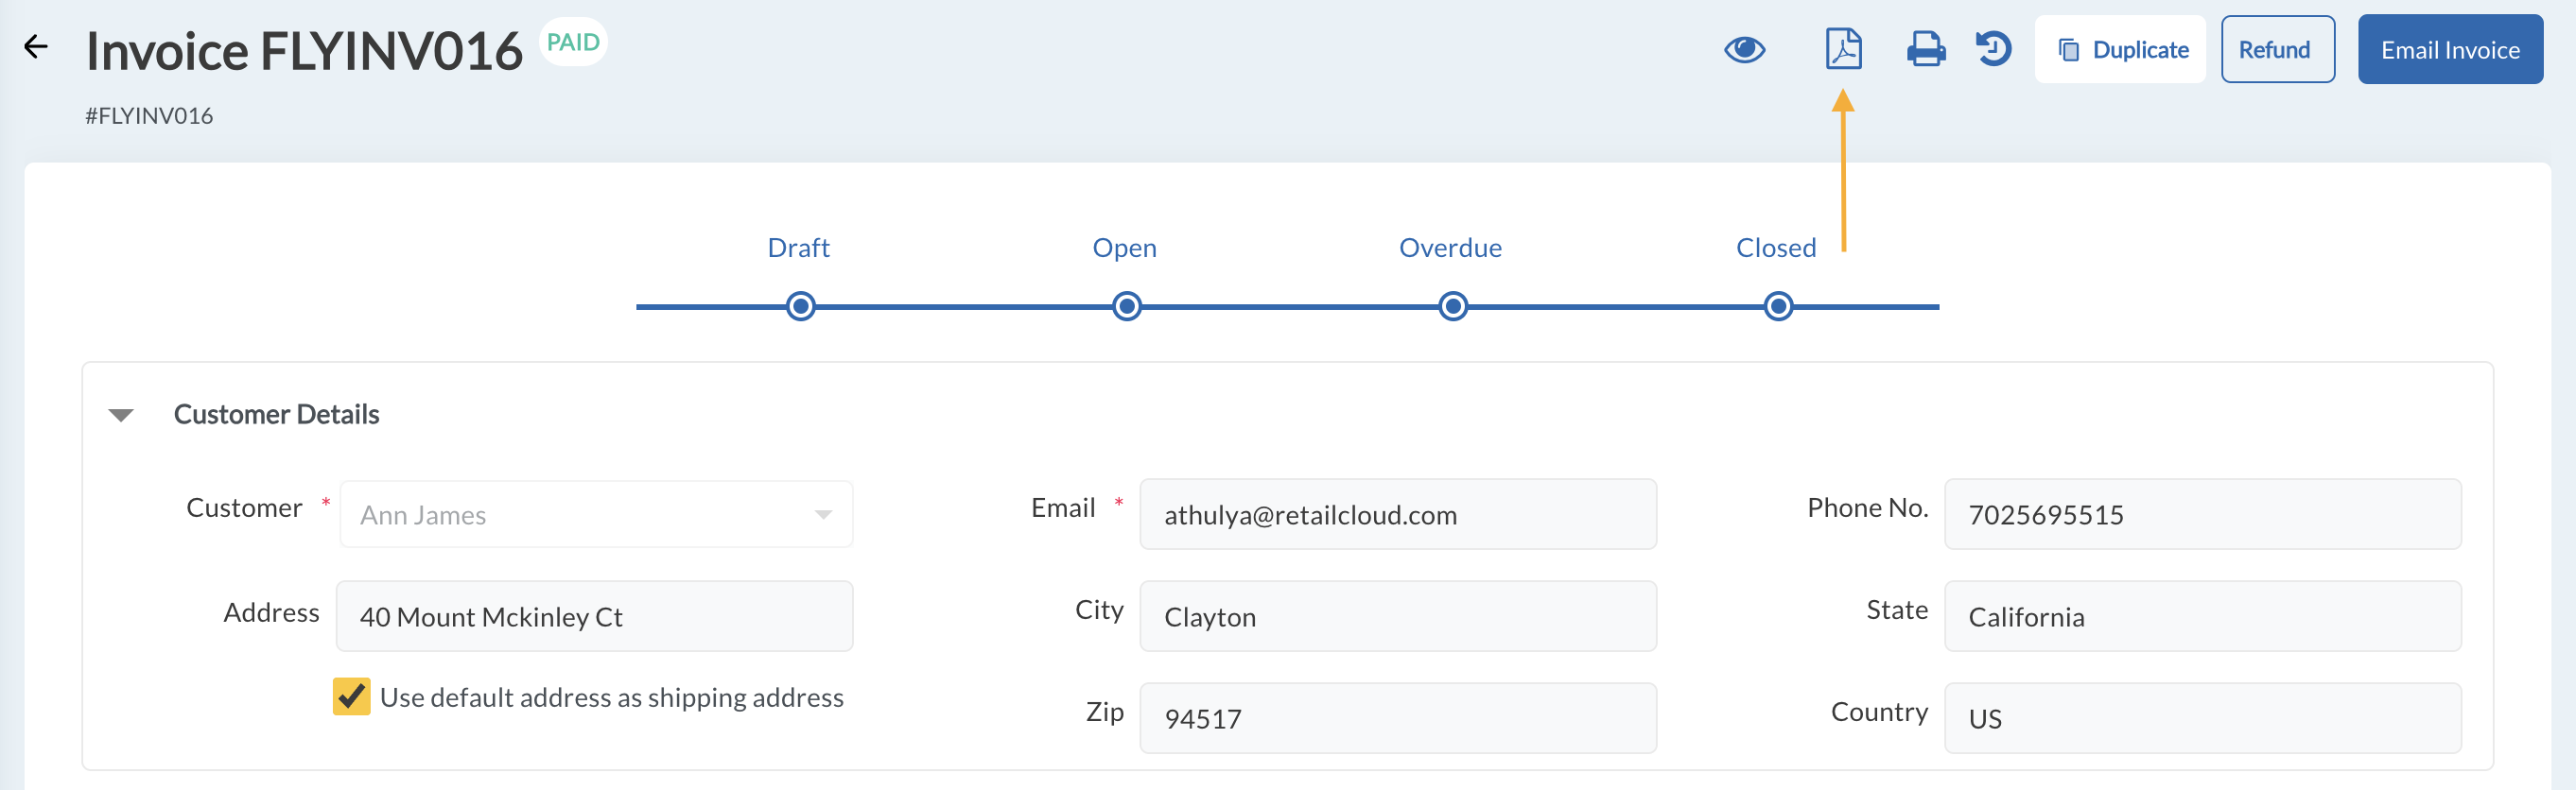This screenshot has width=2576, height=790.
Task: Duplicate this invoice
Action: pos(2120,49)
